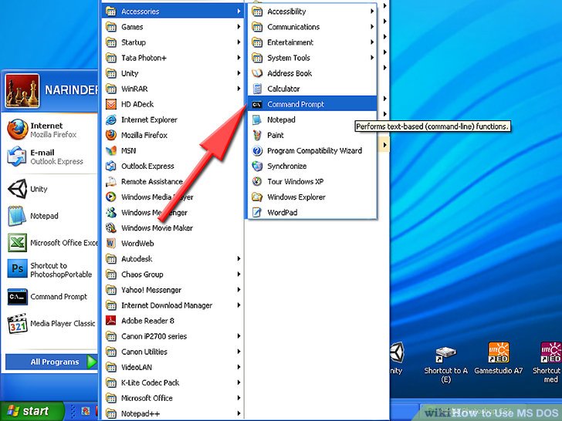Open Gamestudio A7 desktop icon
This screenshot has width=562, height=421.
[498, 359]
